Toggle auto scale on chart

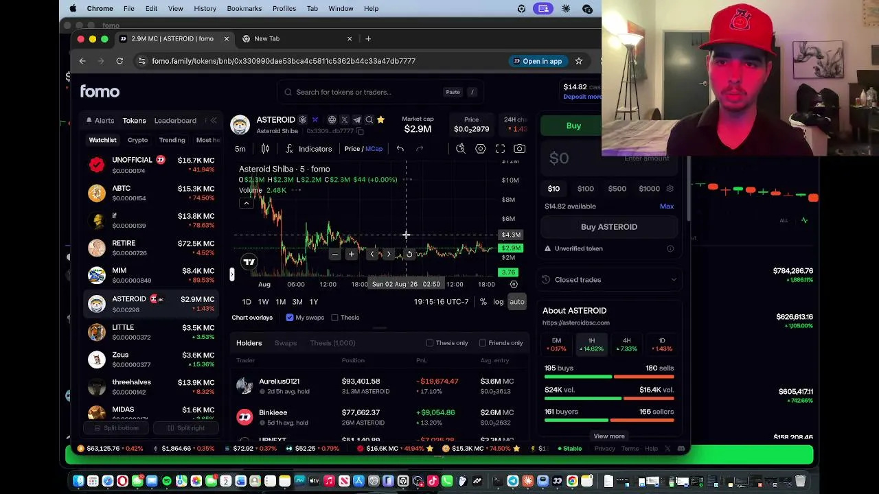(516, 302)
